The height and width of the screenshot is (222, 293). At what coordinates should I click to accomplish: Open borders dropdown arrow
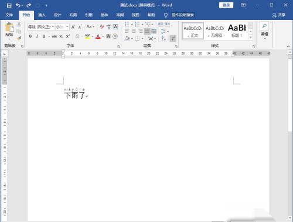coord(142,38)
